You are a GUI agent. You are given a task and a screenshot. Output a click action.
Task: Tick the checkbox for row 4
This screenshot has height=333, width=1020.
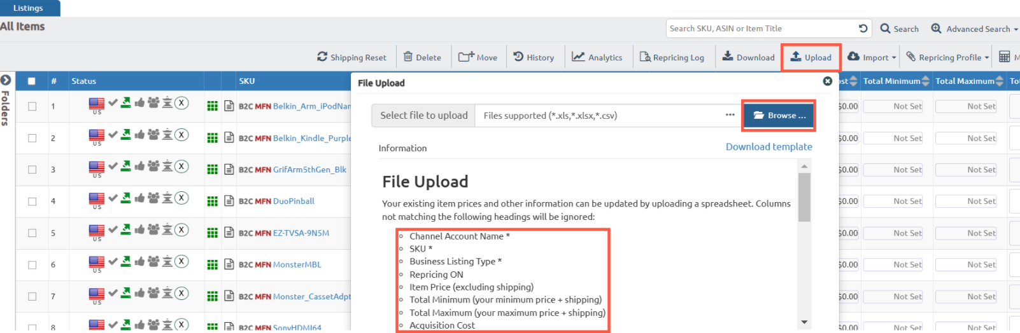coord(32,201)
